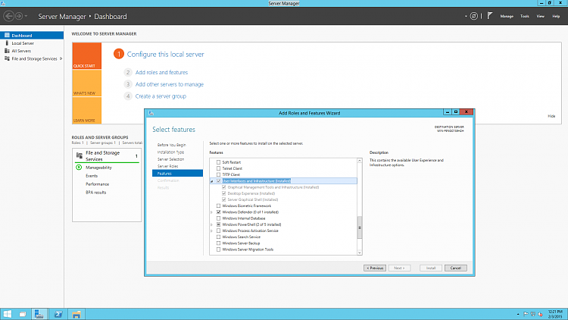Click the red alert tray icon
Image resolution: width=568 pixels, height=320 pixels.
[x=540, y=314]
